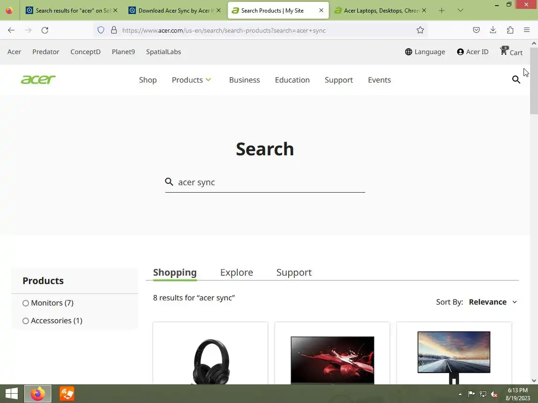Click the Acer link in the top brand bar

pos(14,52)
